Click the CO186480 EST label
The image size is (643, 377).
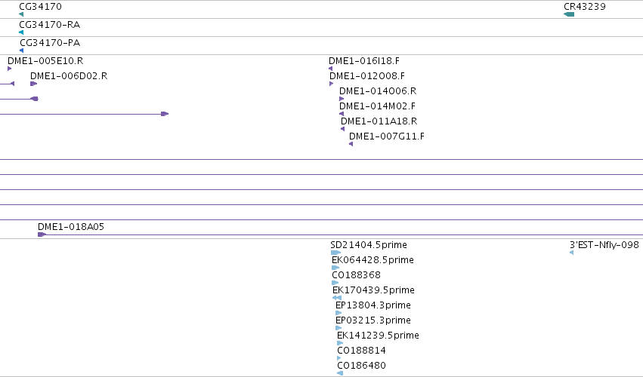tap(362, 366)
